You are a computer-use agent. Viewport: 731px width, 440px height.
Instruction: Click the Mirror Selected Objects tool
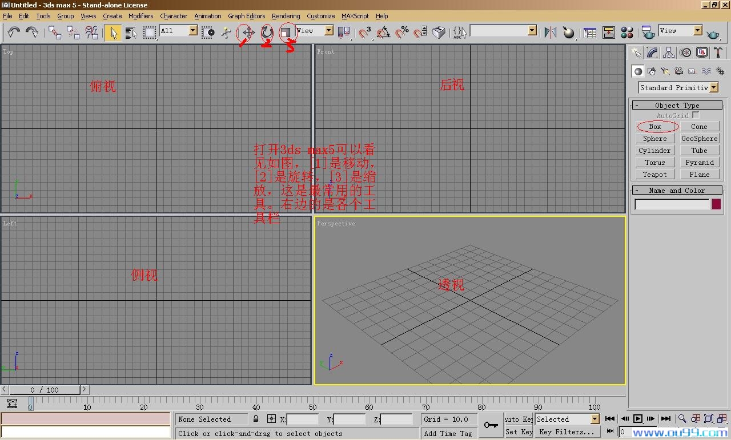point(550,32)
